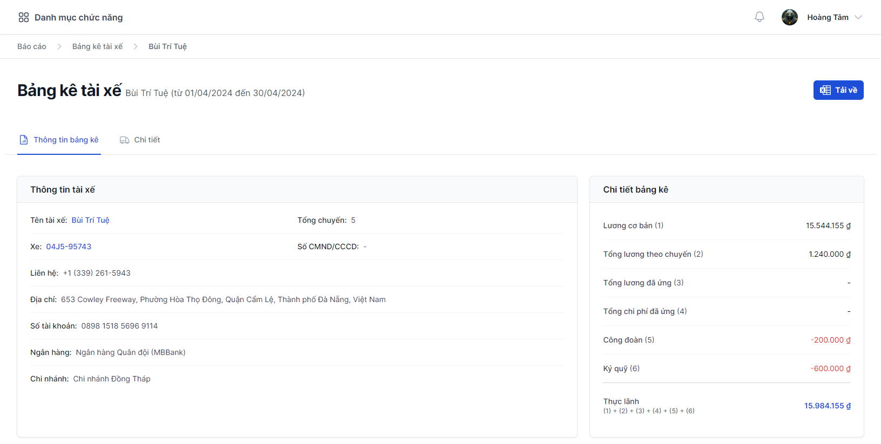The width and height of the screenshot is (881, 444).
Task: Open the function catalog grid icon
Action: (x=24, y=17)
